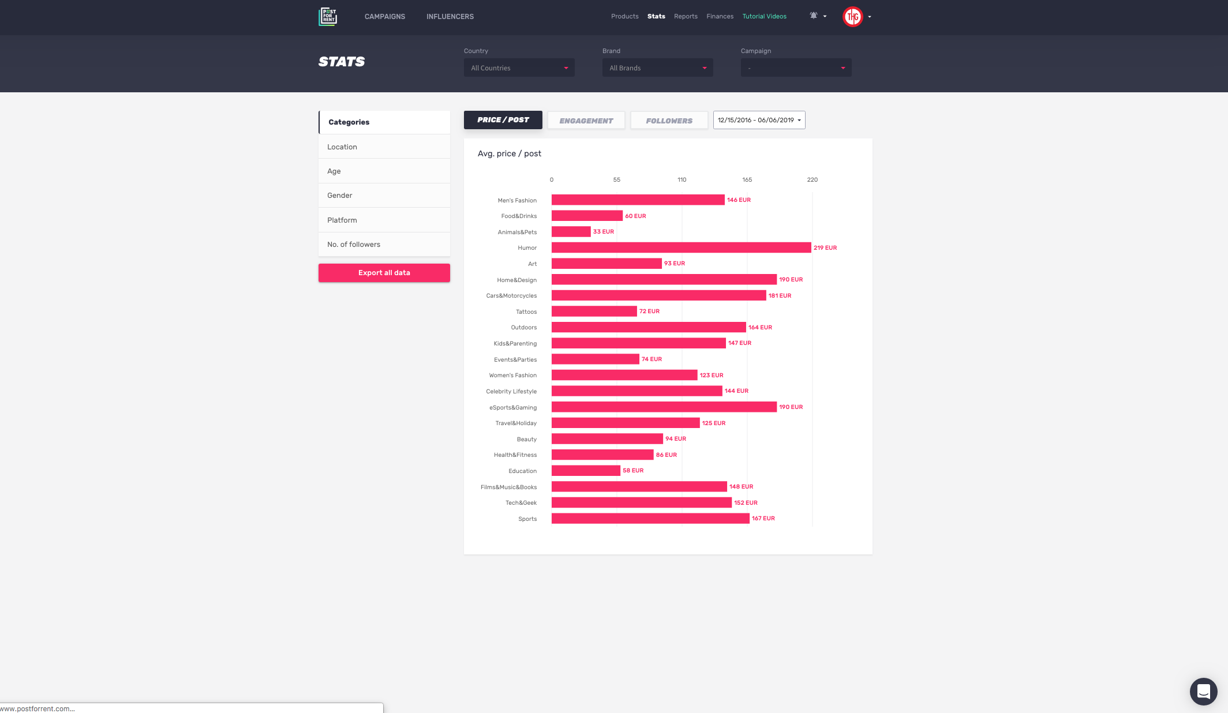Select the Stats menu item
The height and width of the screenshot is (713, 1228).
pyautogui.click(x=656, y=16)
